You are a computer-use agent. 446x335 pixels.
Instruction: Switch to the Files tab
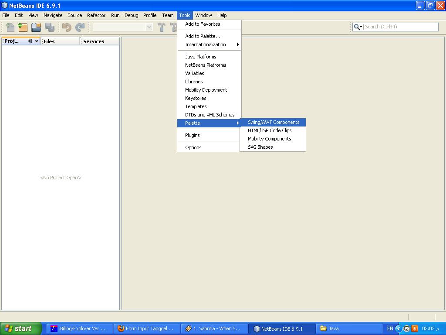[60, 41]
